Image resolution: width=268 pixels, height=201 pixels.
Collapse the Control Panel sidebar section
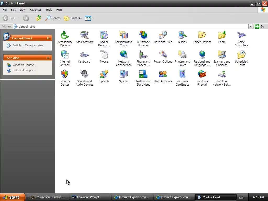pos(48,38)
